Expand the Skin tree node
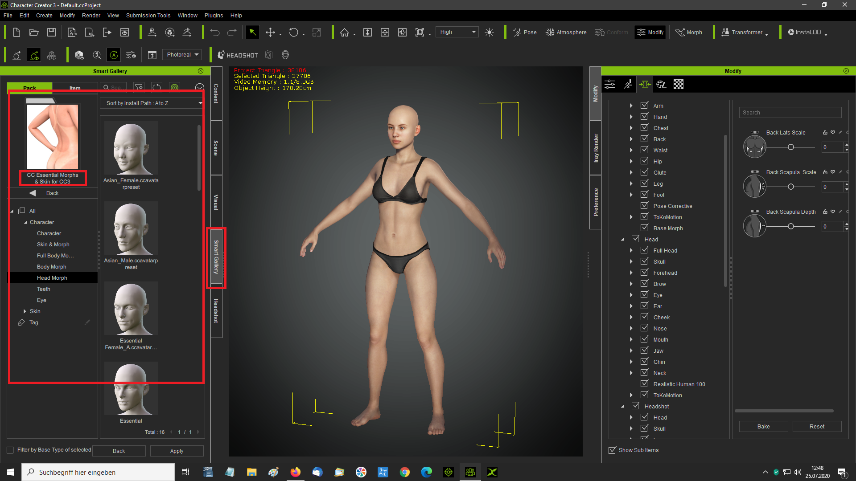Screen dimensions: 856x481 pyautogui.click(x=25, y=311)
